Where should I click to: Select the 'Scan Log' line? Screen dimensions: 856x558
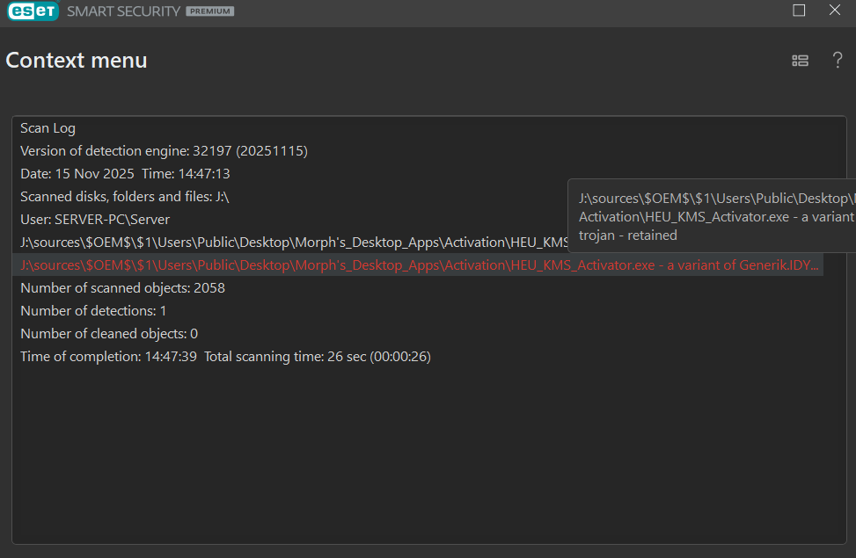pos(48,128)
